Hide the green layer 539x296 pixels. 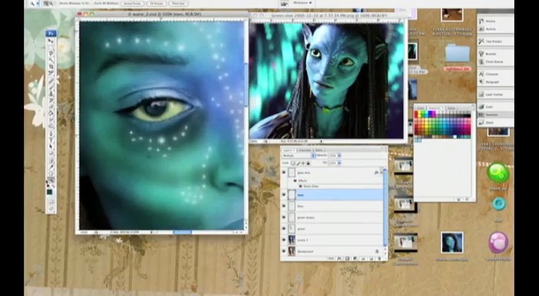click(x=284, y=229)
